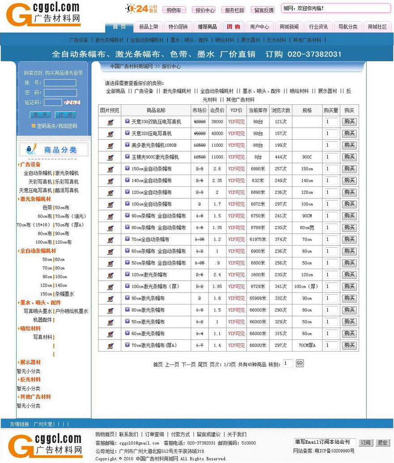Open image preview icon for 天意320压电写真机
394x463 pixels.
(110, 134)
